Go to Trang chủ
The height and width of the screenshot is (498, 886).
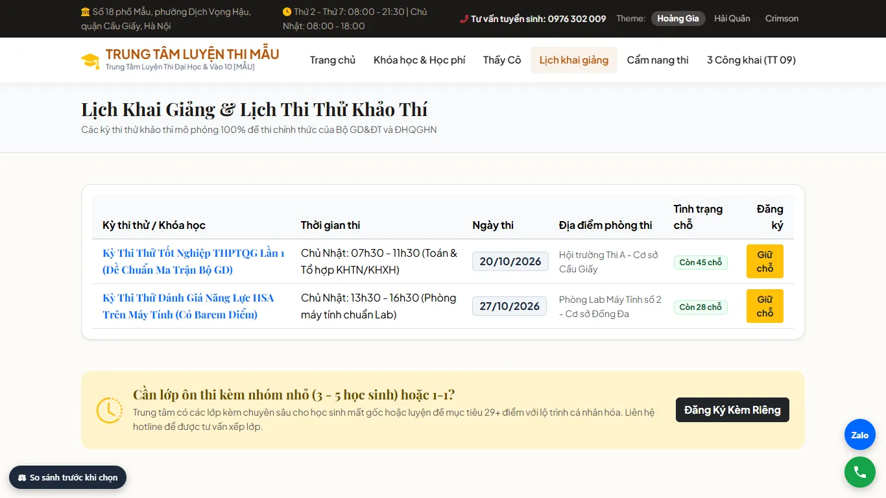point(333,60)
